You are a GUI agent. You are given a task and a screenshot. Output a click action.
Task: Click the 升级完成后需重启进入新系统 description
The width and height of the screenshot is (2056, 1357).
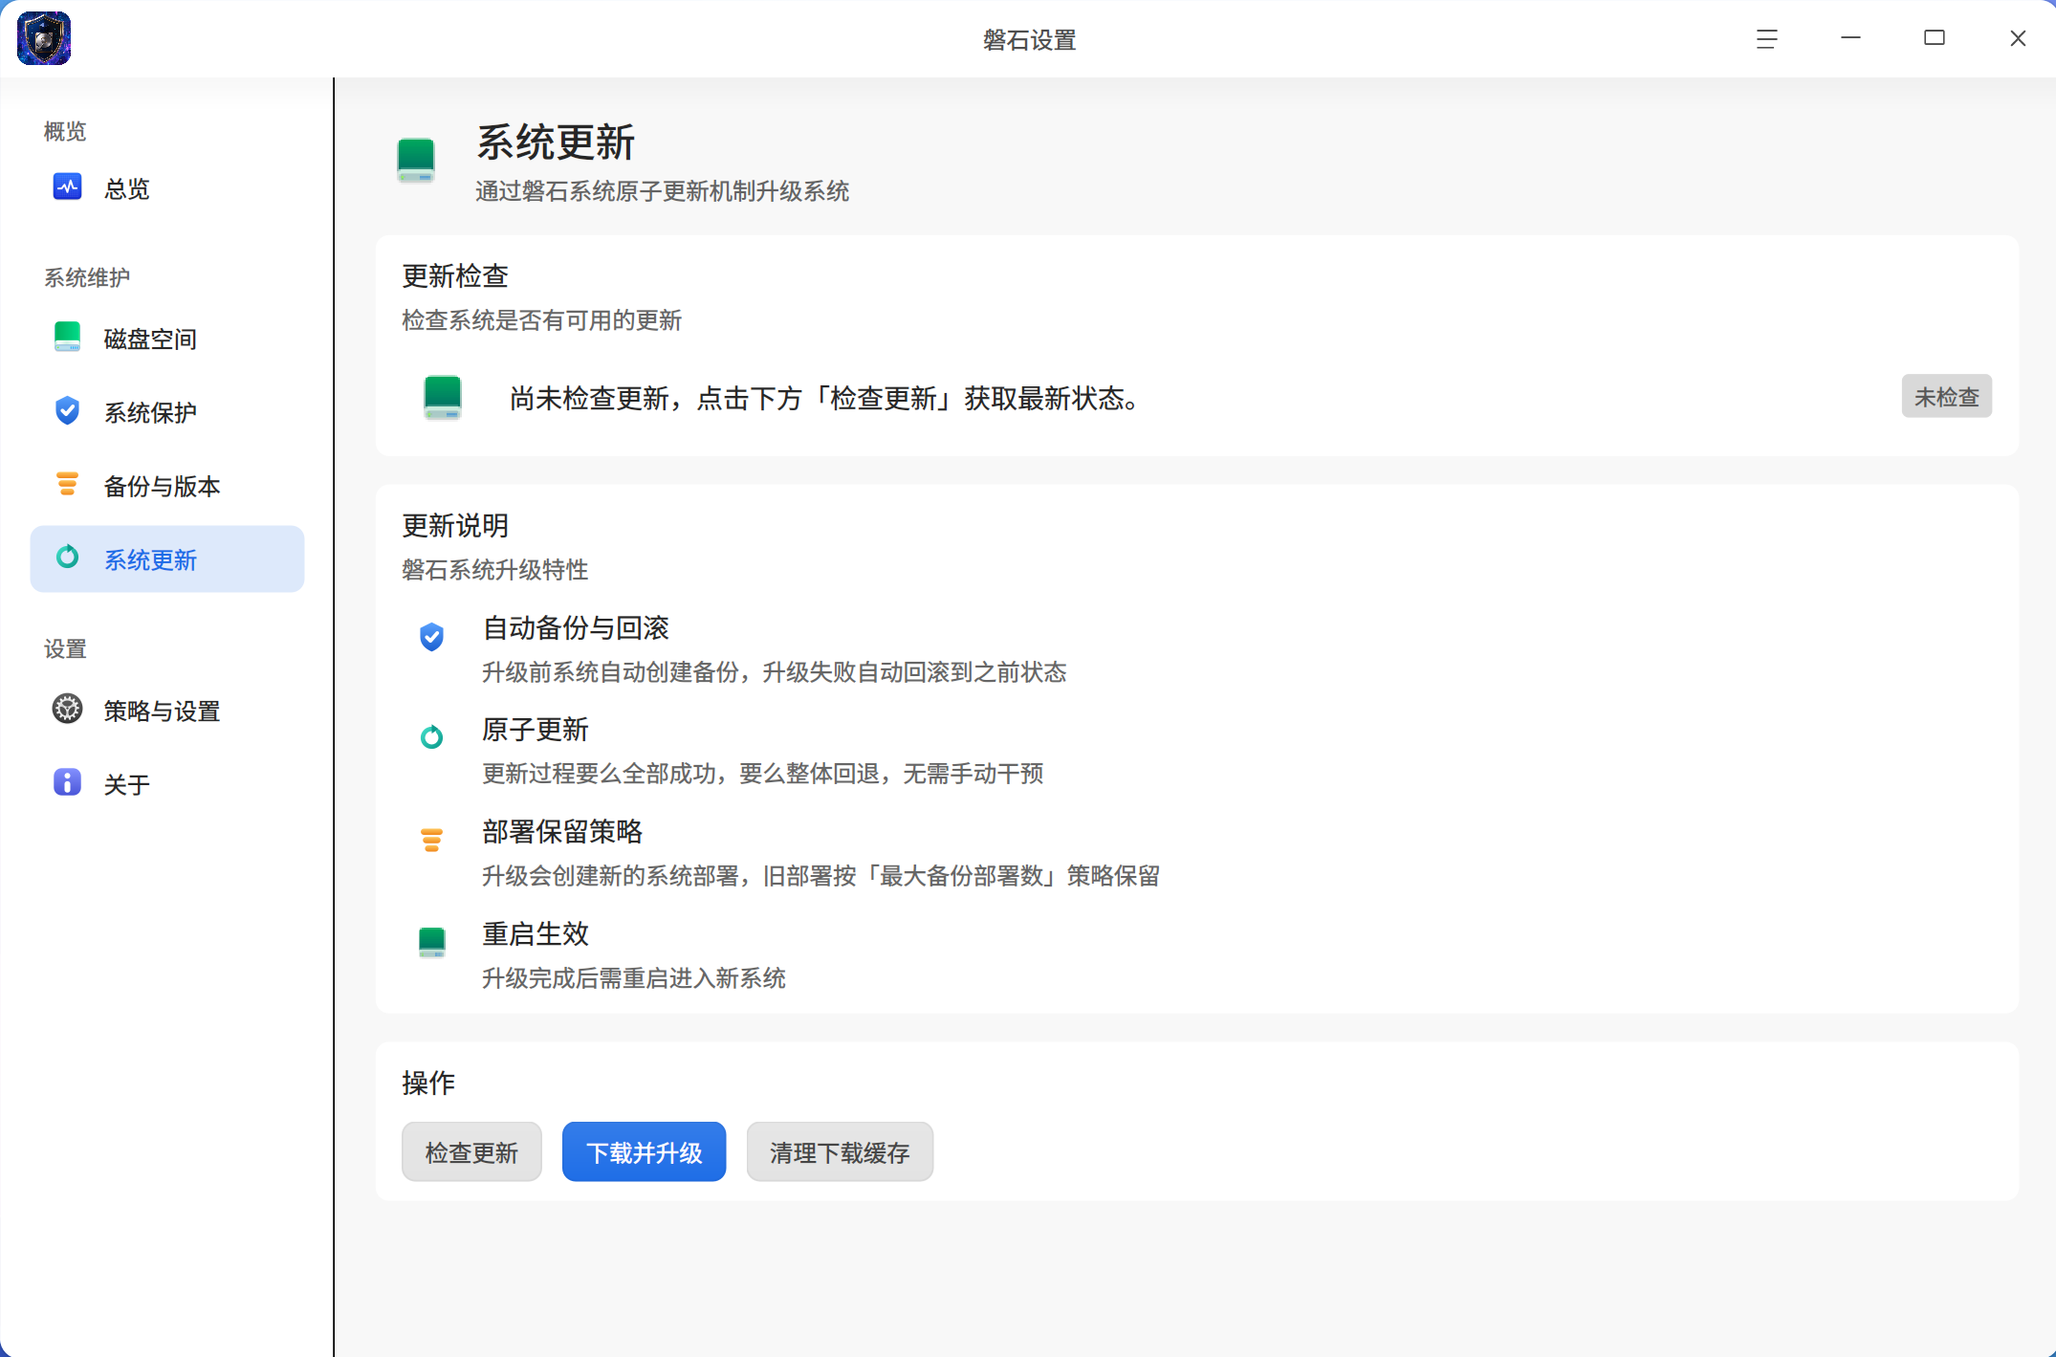(634, 978)
